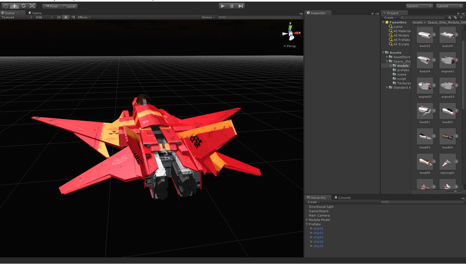Open Project panel Create dropdown
The height and width of the screenshot is (264, 466).
click(x=389, y=18)
